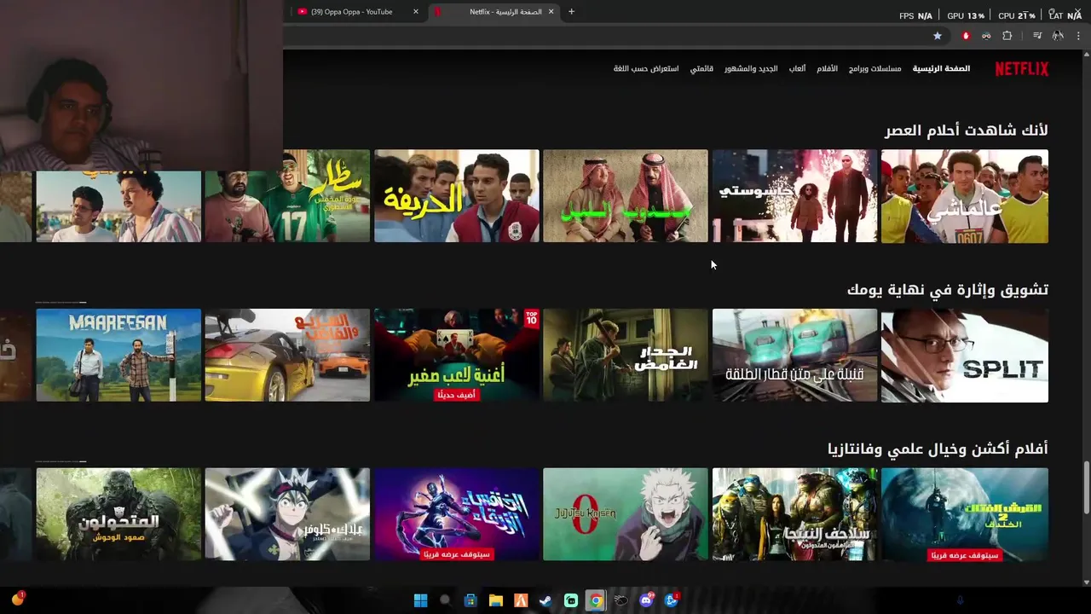Open the Windows Start menu
Screen dimensions: 1091x614
(x=420, y=600)
